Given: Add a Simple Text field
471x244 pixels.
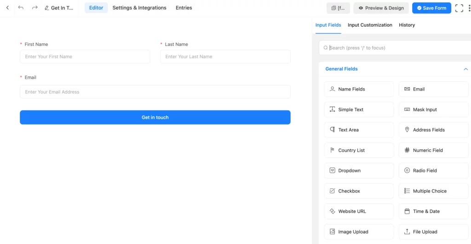Looking at the screenshot, I should (x=359, y=109).
